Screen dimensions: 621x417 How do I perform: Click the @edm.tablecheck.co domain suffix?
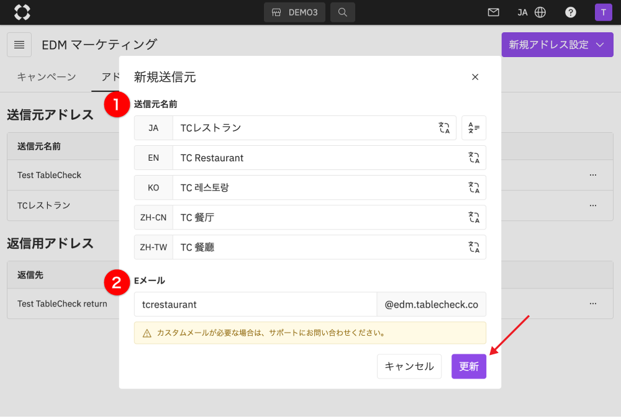432,304
